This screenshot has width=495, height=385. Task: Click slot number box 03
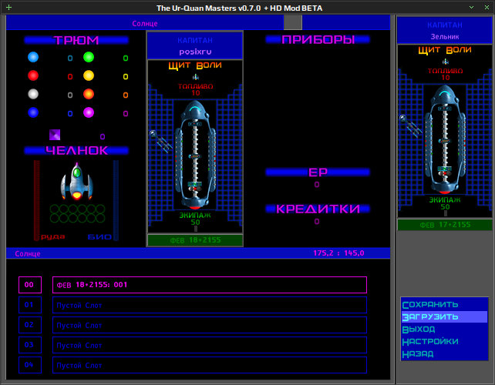tap(30, 345)
